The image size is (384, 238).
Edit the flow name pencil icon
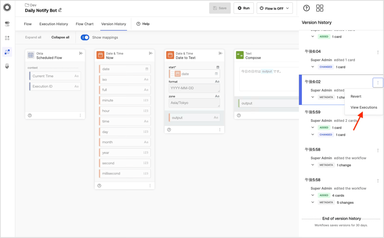[x=60, y=10]
